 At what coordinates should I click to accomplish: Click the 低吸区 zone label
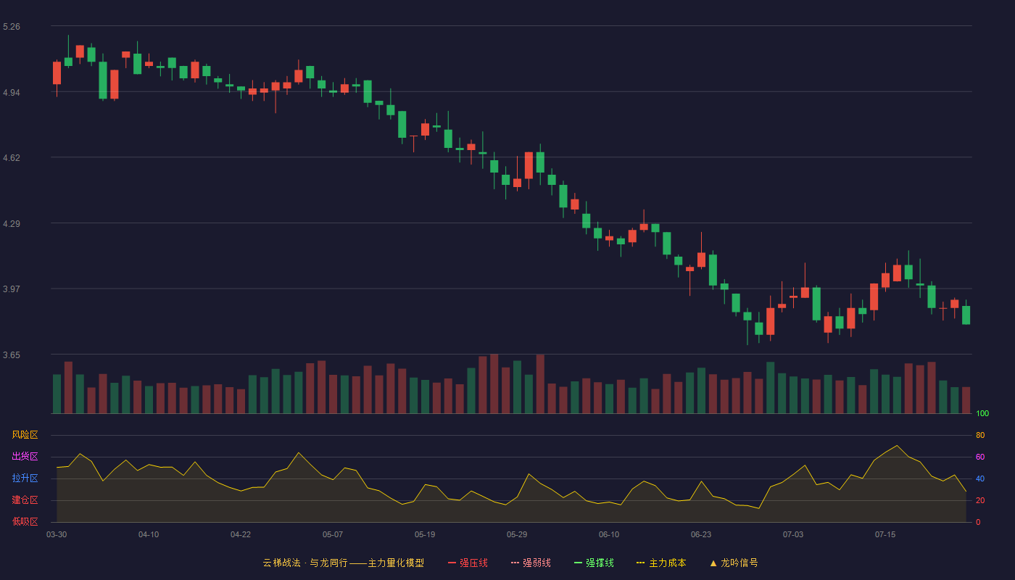pos(25,522)
